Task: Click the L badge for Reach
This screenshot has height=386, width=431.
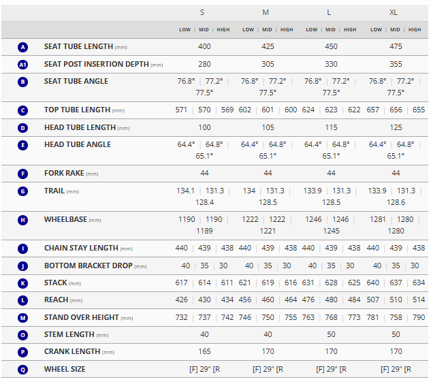Action: 23,300
